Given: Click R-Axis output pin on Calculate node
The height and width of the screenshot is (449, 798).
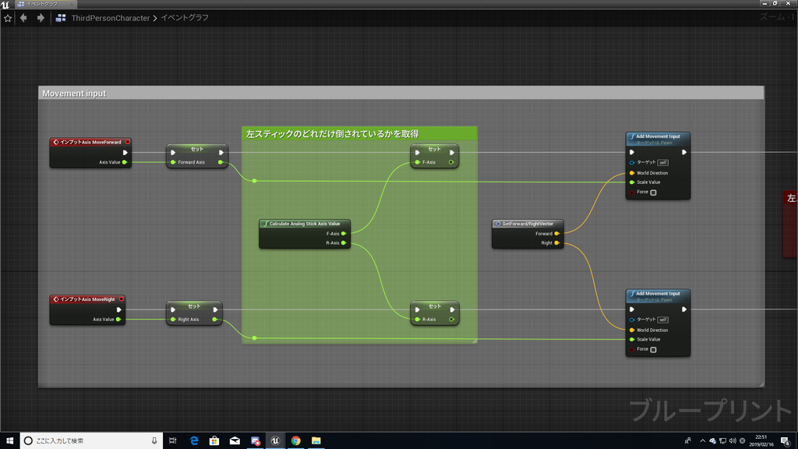Looking at the screenshot, I should (x=344, y=243).
